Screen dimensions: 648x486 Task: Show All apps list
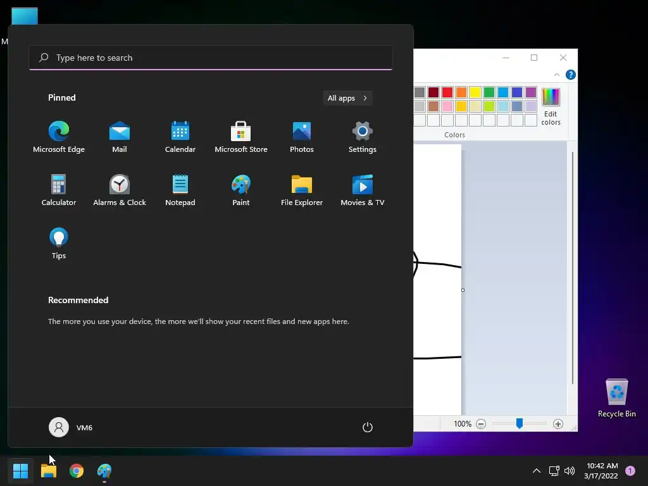coord(347,98)
